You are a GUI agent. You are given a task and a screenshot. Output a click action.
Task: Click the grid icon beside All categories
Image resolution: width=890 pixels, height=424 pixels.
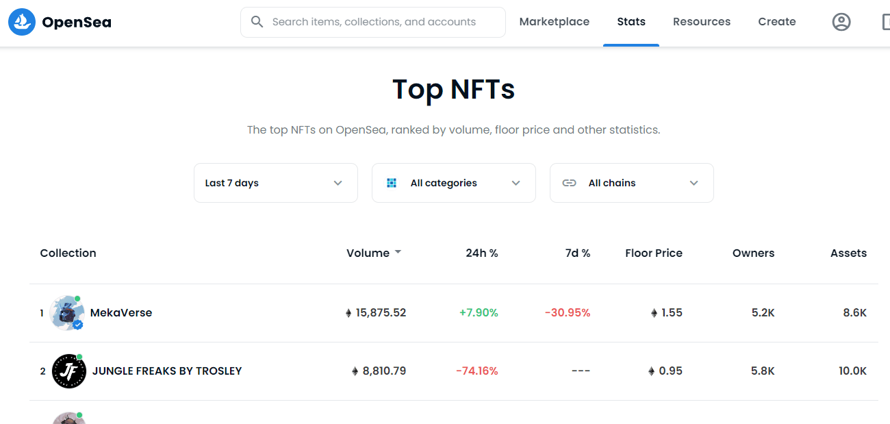click(x=392, y=183)
